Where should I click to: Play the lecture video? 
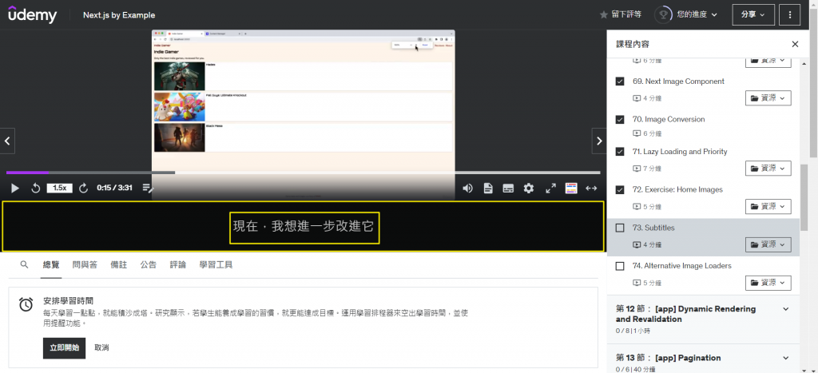click(x=15, y=188)
